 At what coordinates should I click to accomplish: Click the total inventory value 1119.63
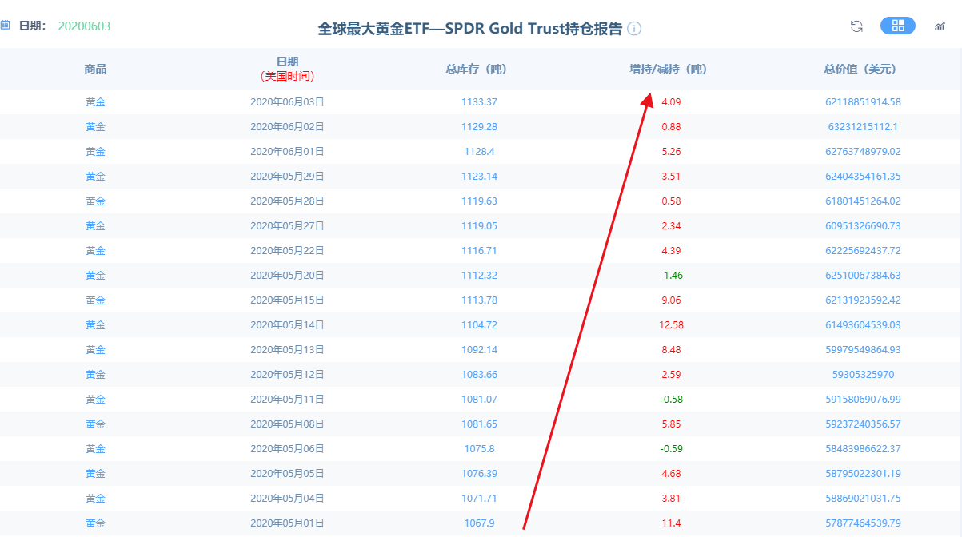(480, 201)
